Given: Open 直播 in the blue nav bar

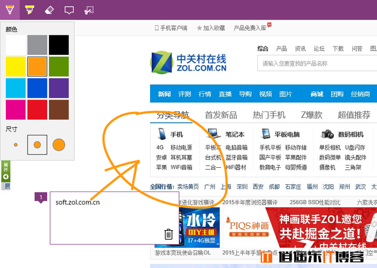Looking at the screenshot, I should (x=225, y=94).
